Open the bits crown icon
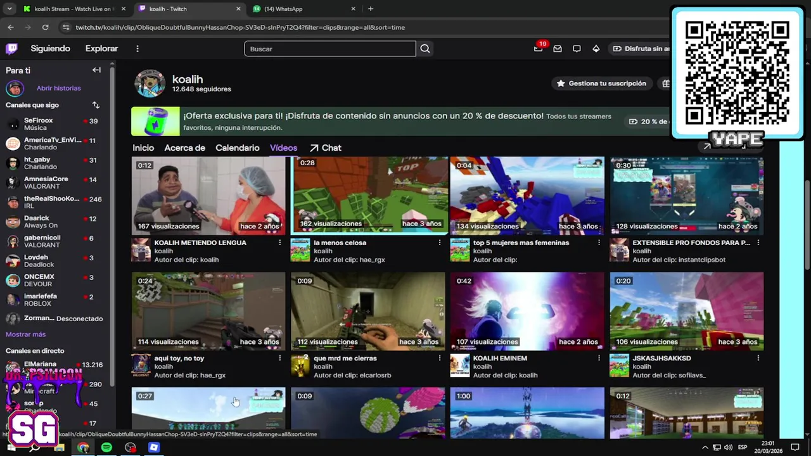 (x=596, y=49)
